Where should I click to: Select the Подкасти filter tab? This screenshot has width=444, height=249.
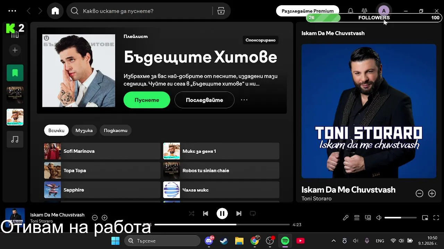pos(116,130)
